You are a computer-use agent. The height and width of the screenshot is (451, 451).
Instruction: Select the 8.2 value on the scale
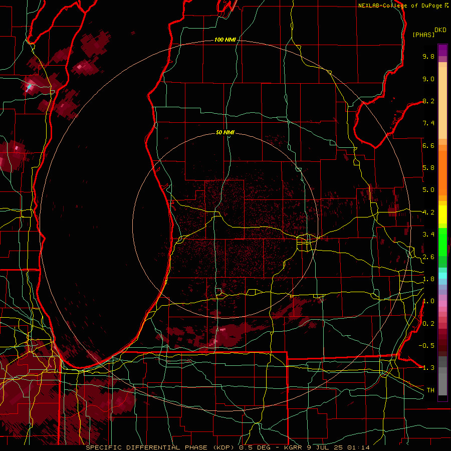(x=428, y=101)
